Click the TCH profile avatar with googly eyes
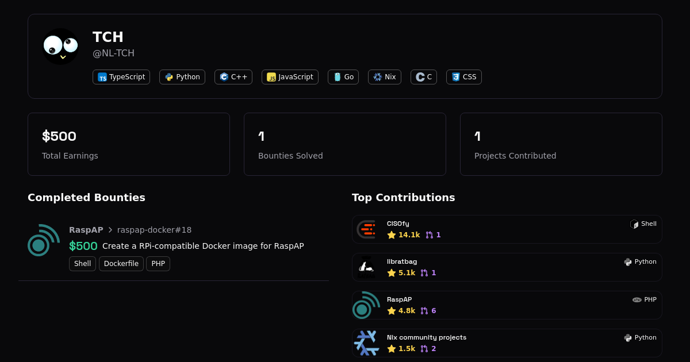This screenshot has height=362, width=690. click(x=60, y=47)
